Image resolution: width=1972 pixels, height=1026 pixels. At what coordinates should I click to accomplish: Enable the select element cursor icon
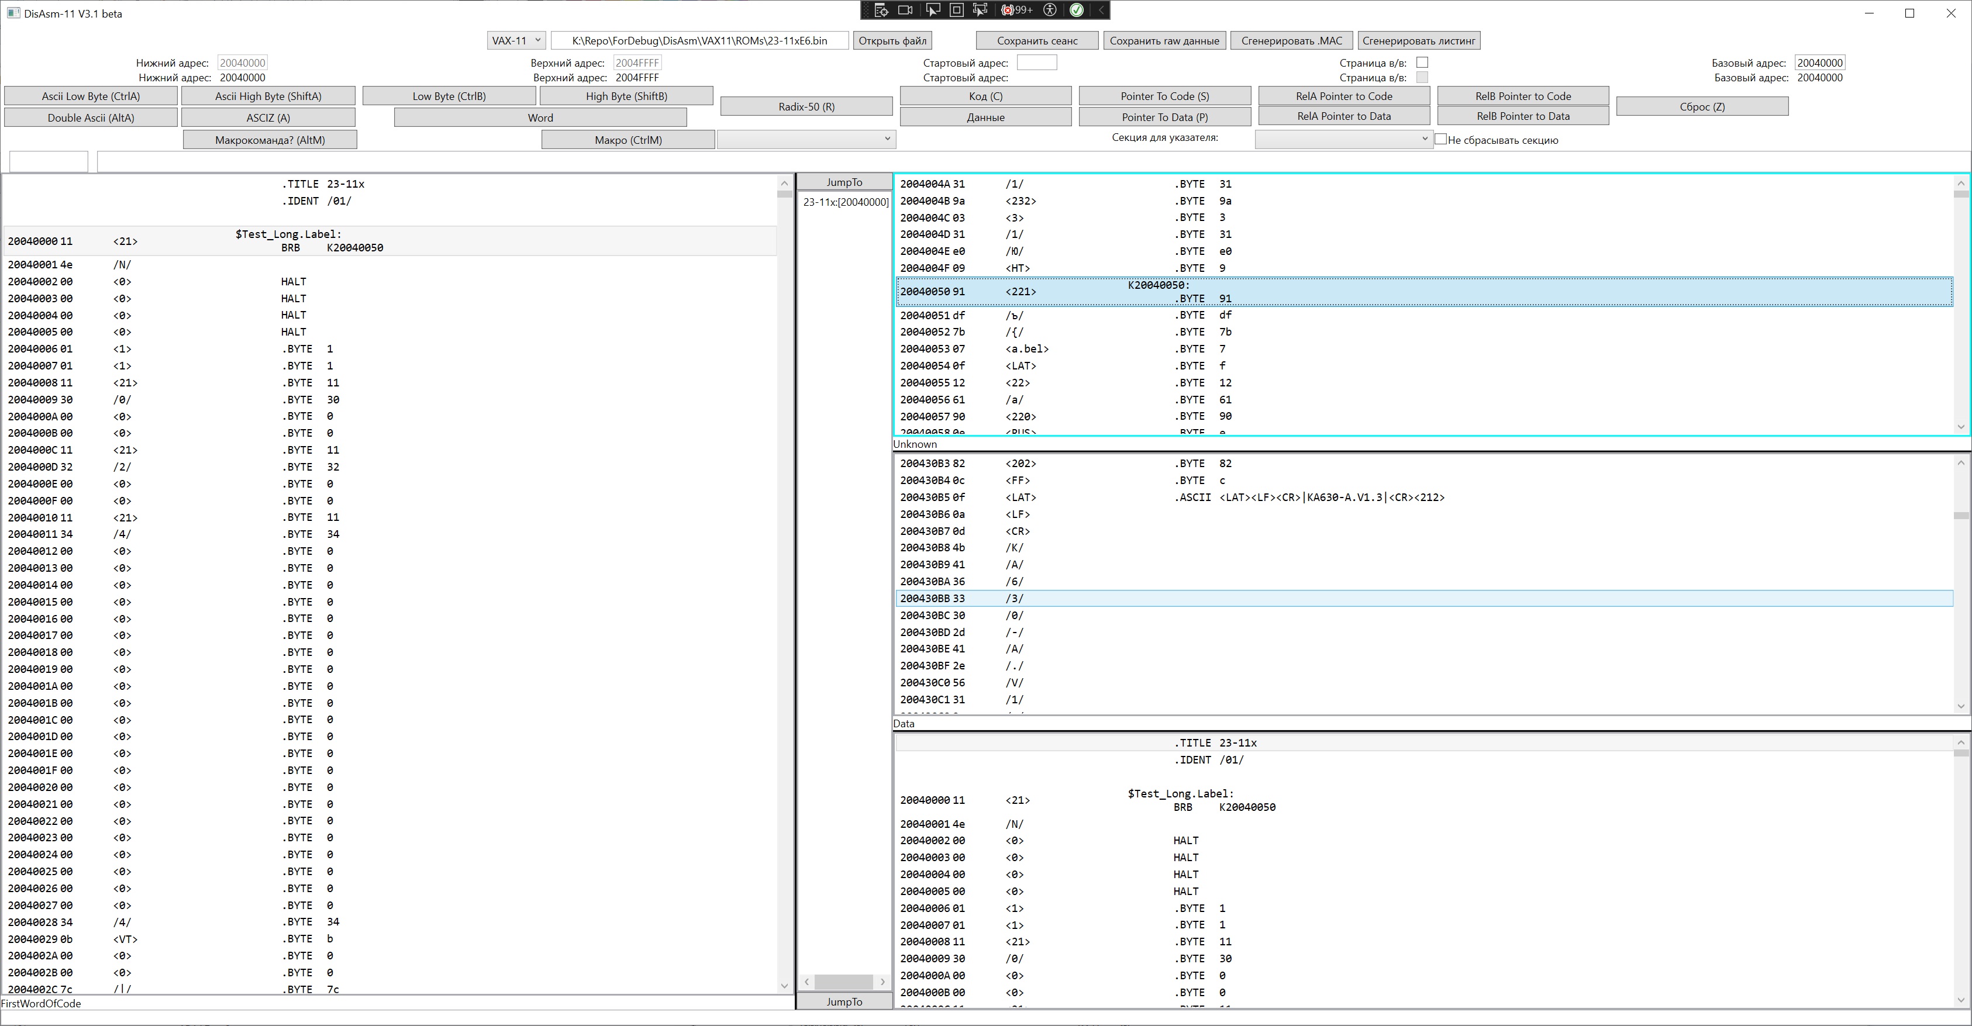coord(932,10)
